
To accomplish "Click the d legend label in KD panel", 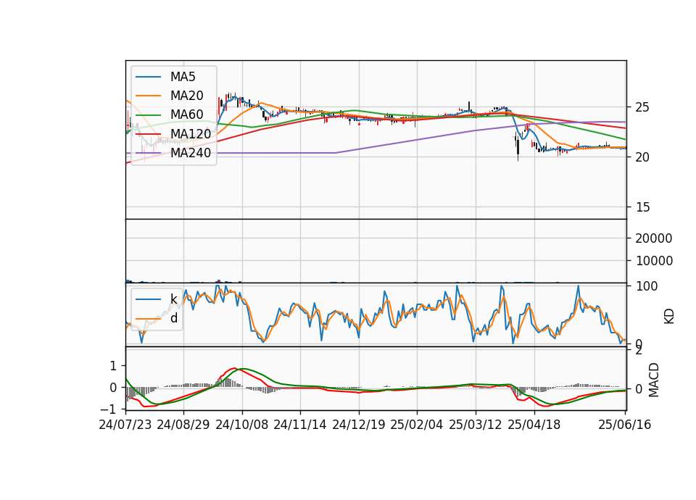I will click(x=174, y=318).
